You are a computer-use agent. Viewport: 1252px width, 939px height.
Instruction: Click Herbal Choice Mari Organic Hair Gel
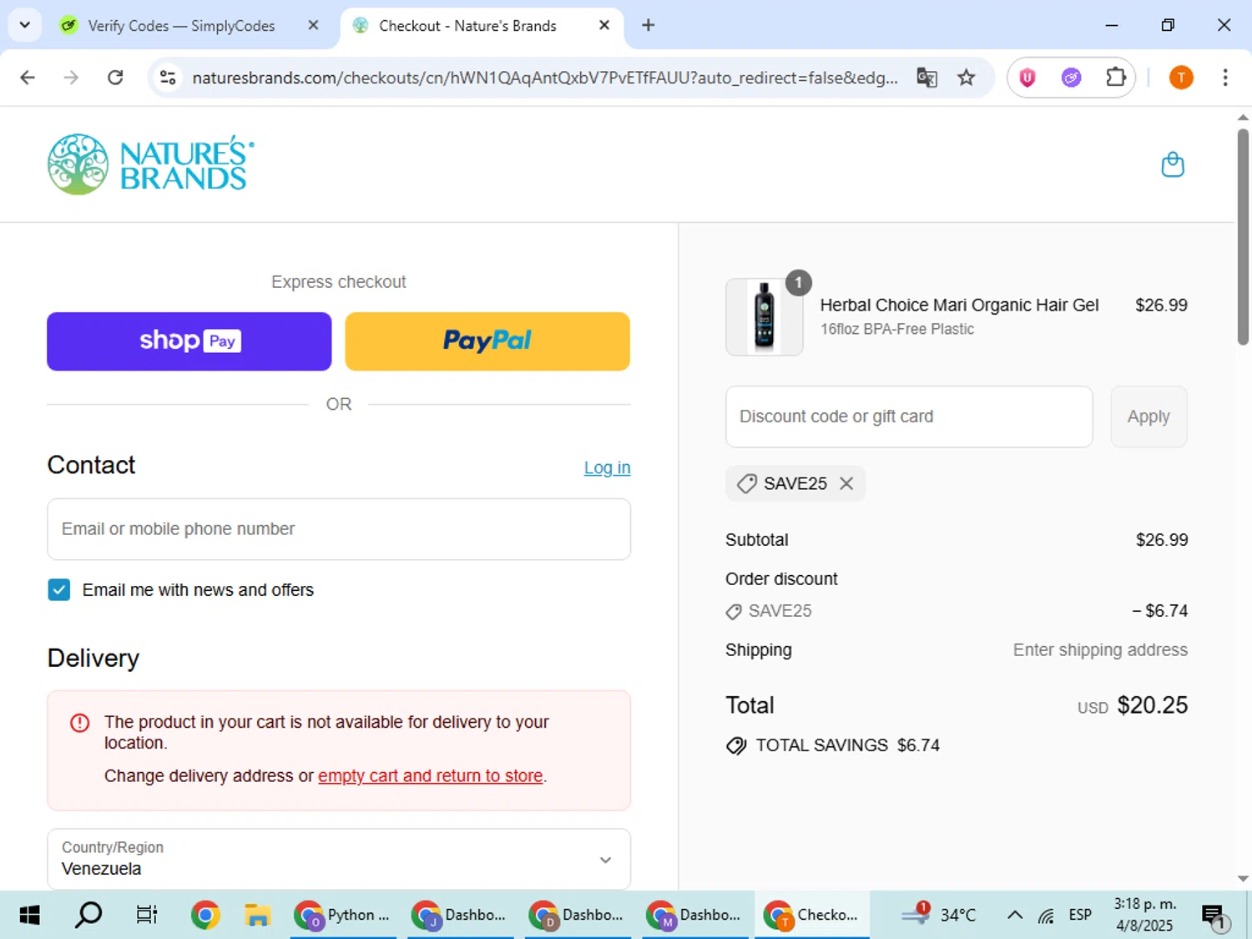coord(959,305)
